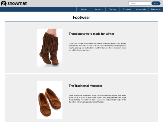Image resolution: width=163 pixels, height=122 pixels.
Task: Click the snowman logo icon
Action: 4,3
